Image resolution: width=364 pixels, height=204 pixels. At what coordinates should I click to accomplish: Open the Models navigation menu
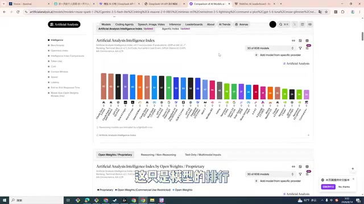(x=106, y=24)
